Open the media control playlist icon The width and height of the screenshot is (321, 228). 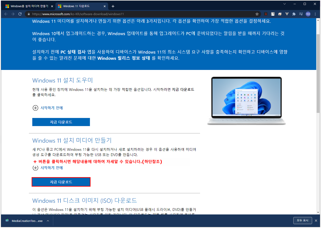pos(301,14)
